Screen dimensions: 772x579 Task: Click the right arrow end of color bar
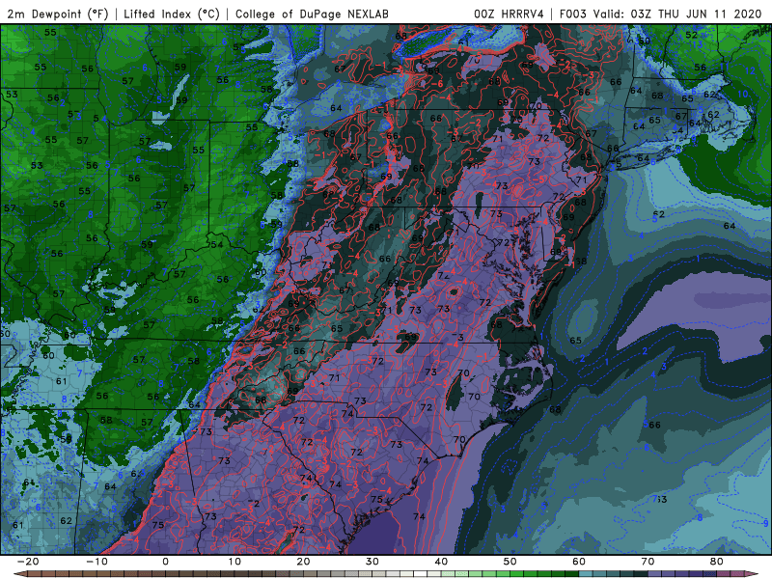pos(752,573)
